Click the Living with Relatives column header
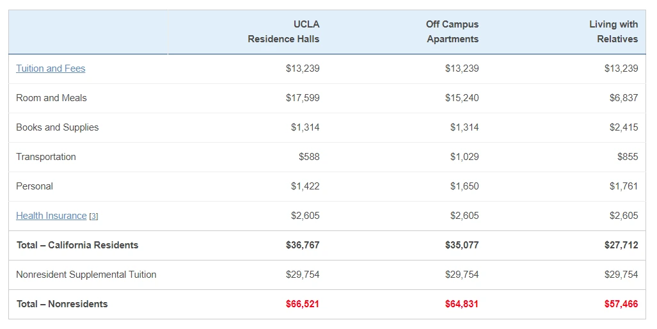 613,31
